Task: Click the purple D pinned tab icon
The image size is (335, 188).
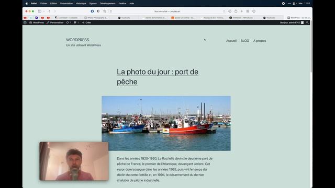Action: [x=37, y=18]
